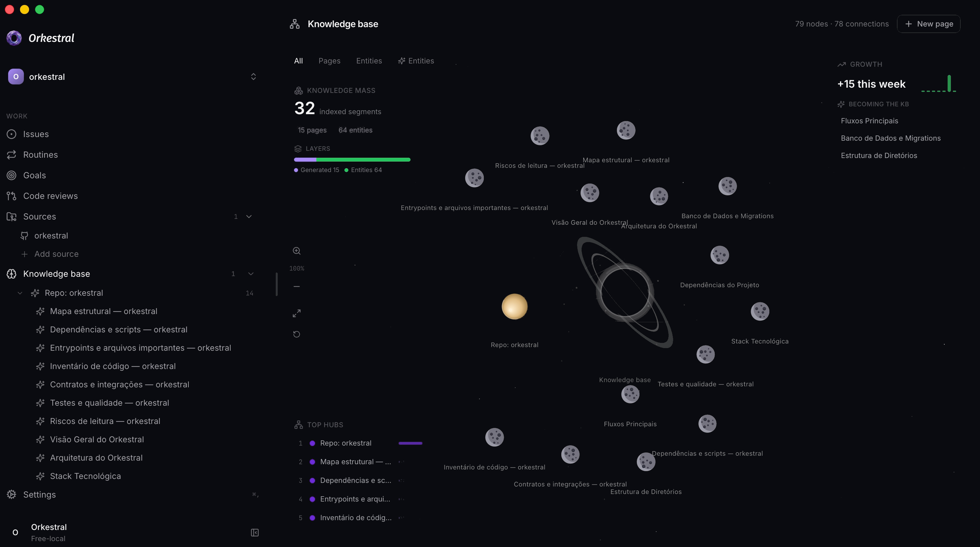Reset the graph view

pyautogui.click(x=296, y=334)
